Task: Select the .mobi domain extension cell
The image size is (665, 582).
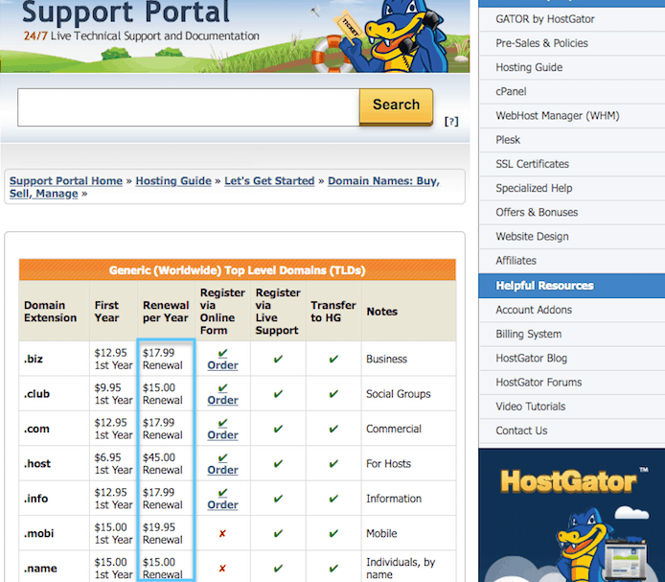Action: point(54,533)
